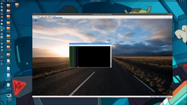
Task: Click the Wastebasket icon on the guest desktop
Action: (36, 21)
